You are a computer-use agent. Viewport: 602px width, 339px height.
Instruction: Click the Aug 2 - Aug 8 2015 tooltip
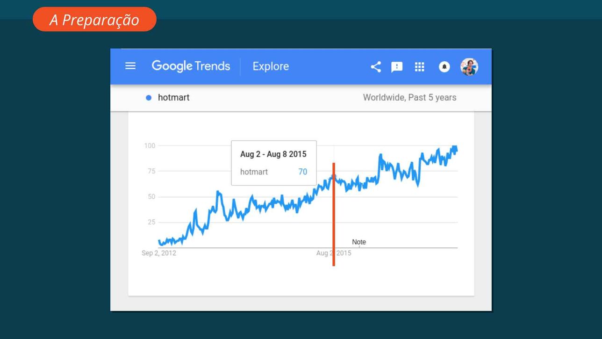(x=274, y=163)
